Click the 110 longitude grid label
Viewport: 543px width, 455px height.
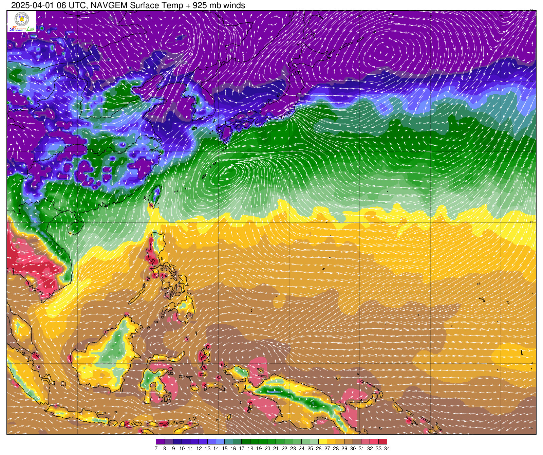click(77, 16)
